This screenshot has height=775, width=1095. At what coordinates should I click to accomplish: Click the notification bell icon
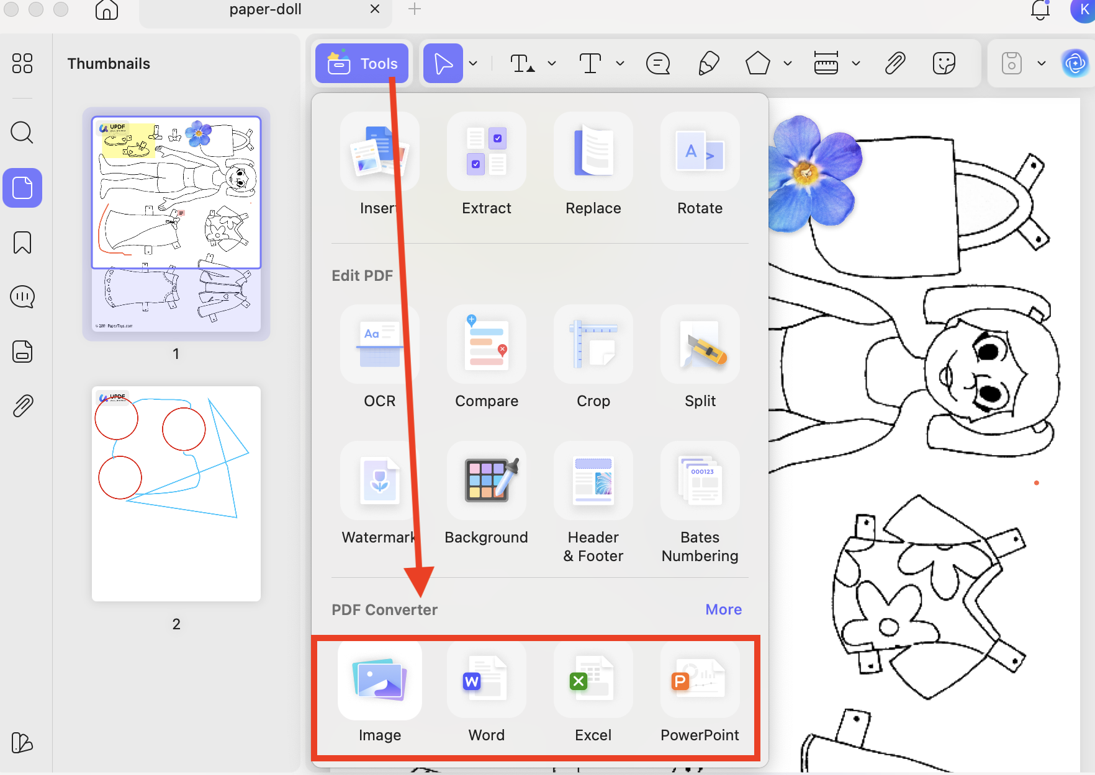tap(1040, 10)
